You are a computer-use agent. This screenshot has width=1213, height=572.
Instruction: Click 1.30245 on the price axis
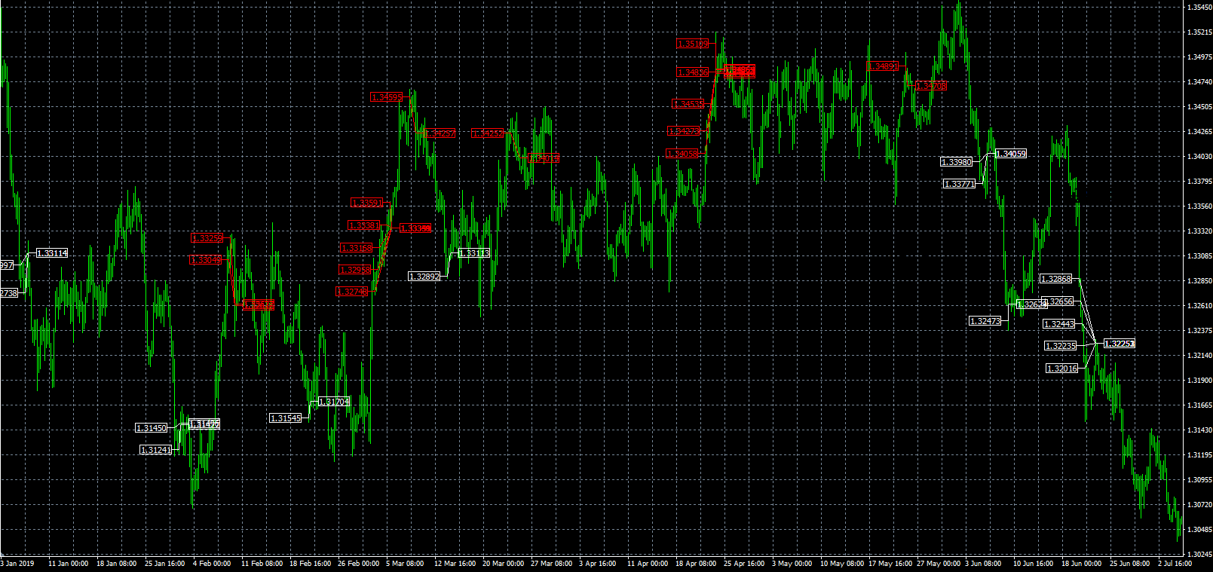[1199, 555]
